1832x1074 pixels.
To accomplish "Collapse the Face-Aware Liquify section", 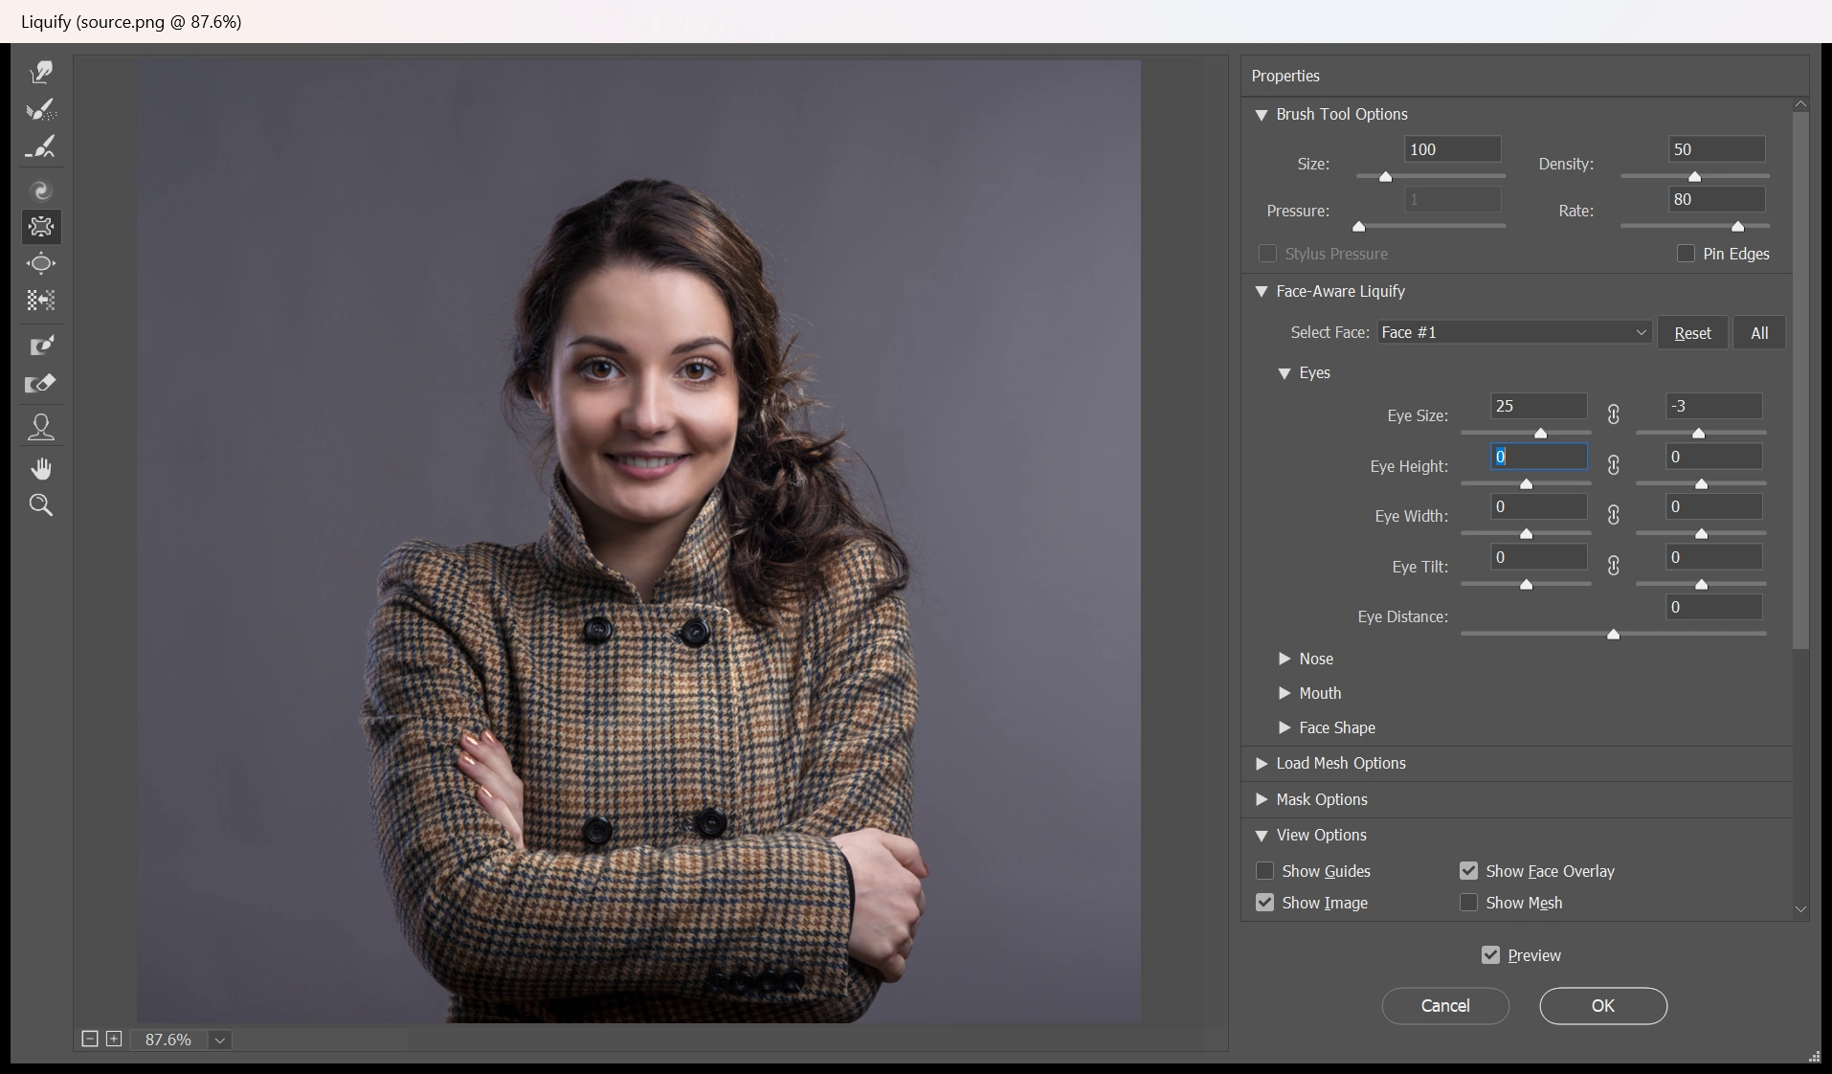I will click(1262, 292).
